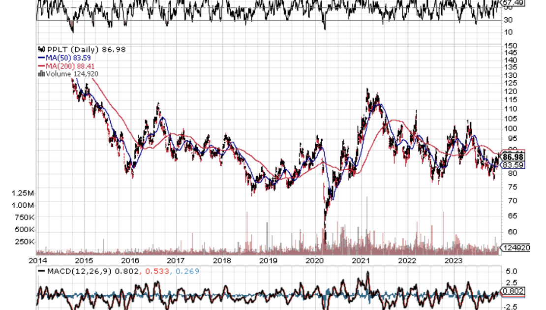This screenshot has width=546, height=310.
Task: Click the volume bars icon in legend
Action: point(41,74)
